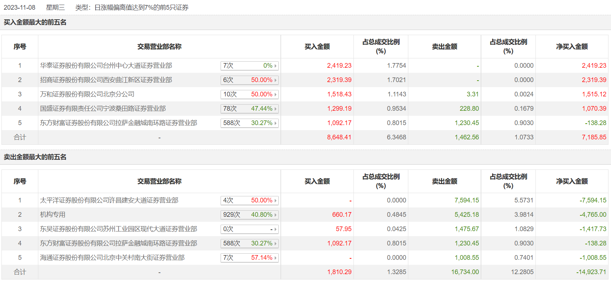The width and height of the screenshot is (611, 282).
Task: Click the 卖出金额最大的前五名 section heading
Action: coord(35,157)
